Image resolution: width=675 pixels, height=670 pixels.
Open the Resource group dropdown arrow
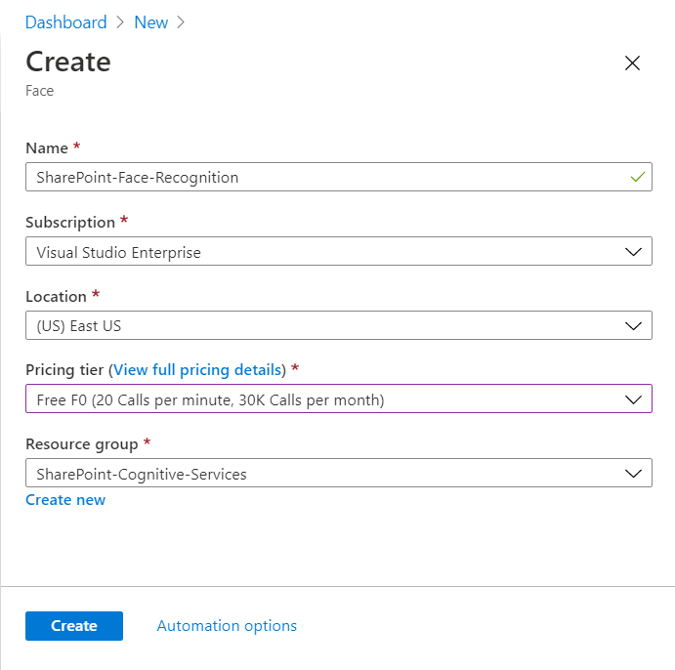[632, 474]
